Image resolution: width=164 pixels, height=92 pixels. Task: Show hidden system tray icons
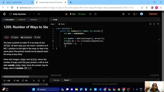(x=134, y=89)
